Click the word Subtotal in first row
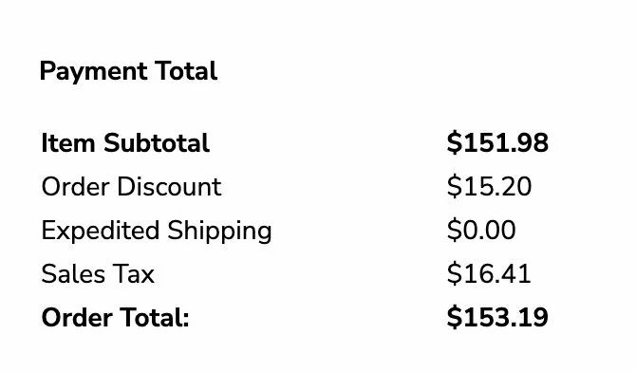The image size is (636, 372). point(157,142)
